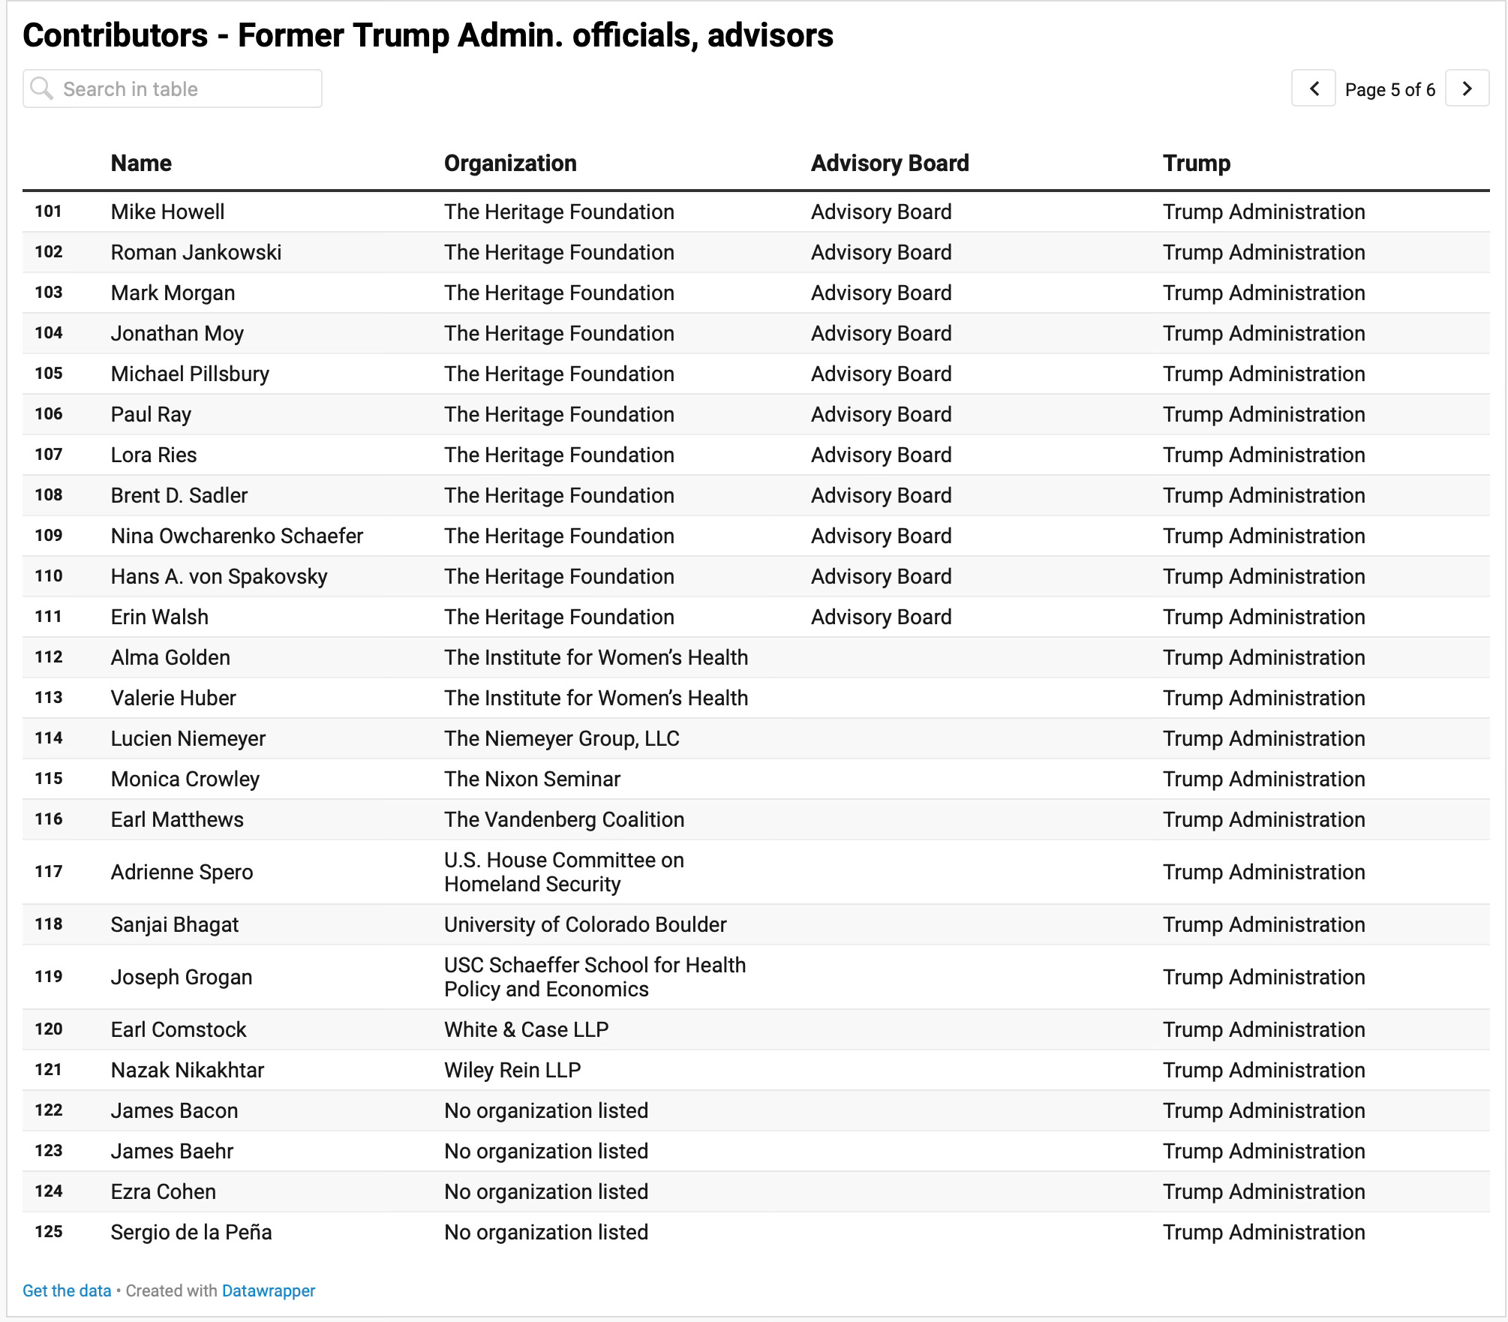Sort by the Organization column header
This screenshot has width=1508, height=1322.
coord(510,163)
